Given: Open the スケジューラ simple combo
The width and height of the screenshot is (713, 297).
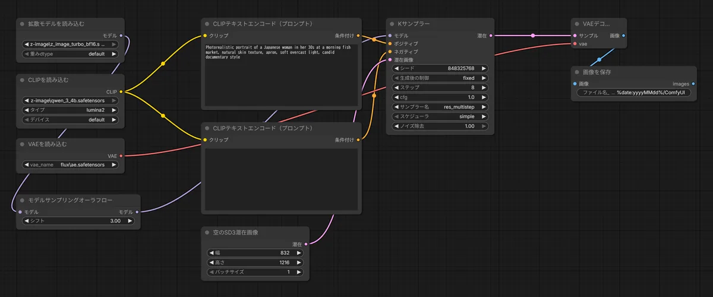Looking at the screenshot, I should click(440, 117).
